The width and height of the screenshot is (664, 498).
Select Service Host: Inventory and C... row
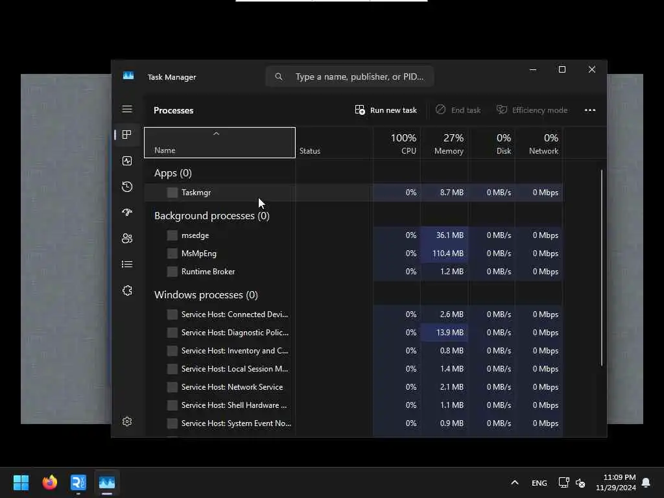click(x=353, y=351)
